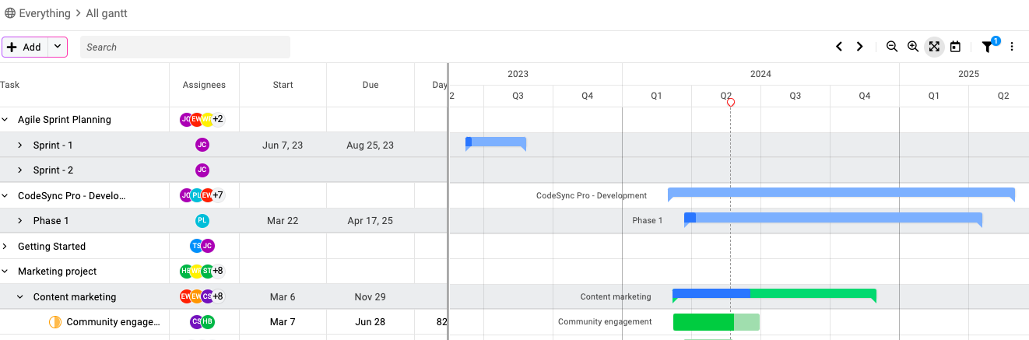Collapse the Agile Sprint Planning group
This screenshot has height=340, width=1029.
5,120
